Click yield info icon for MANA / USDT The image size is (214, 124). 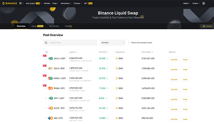(107, 78)
